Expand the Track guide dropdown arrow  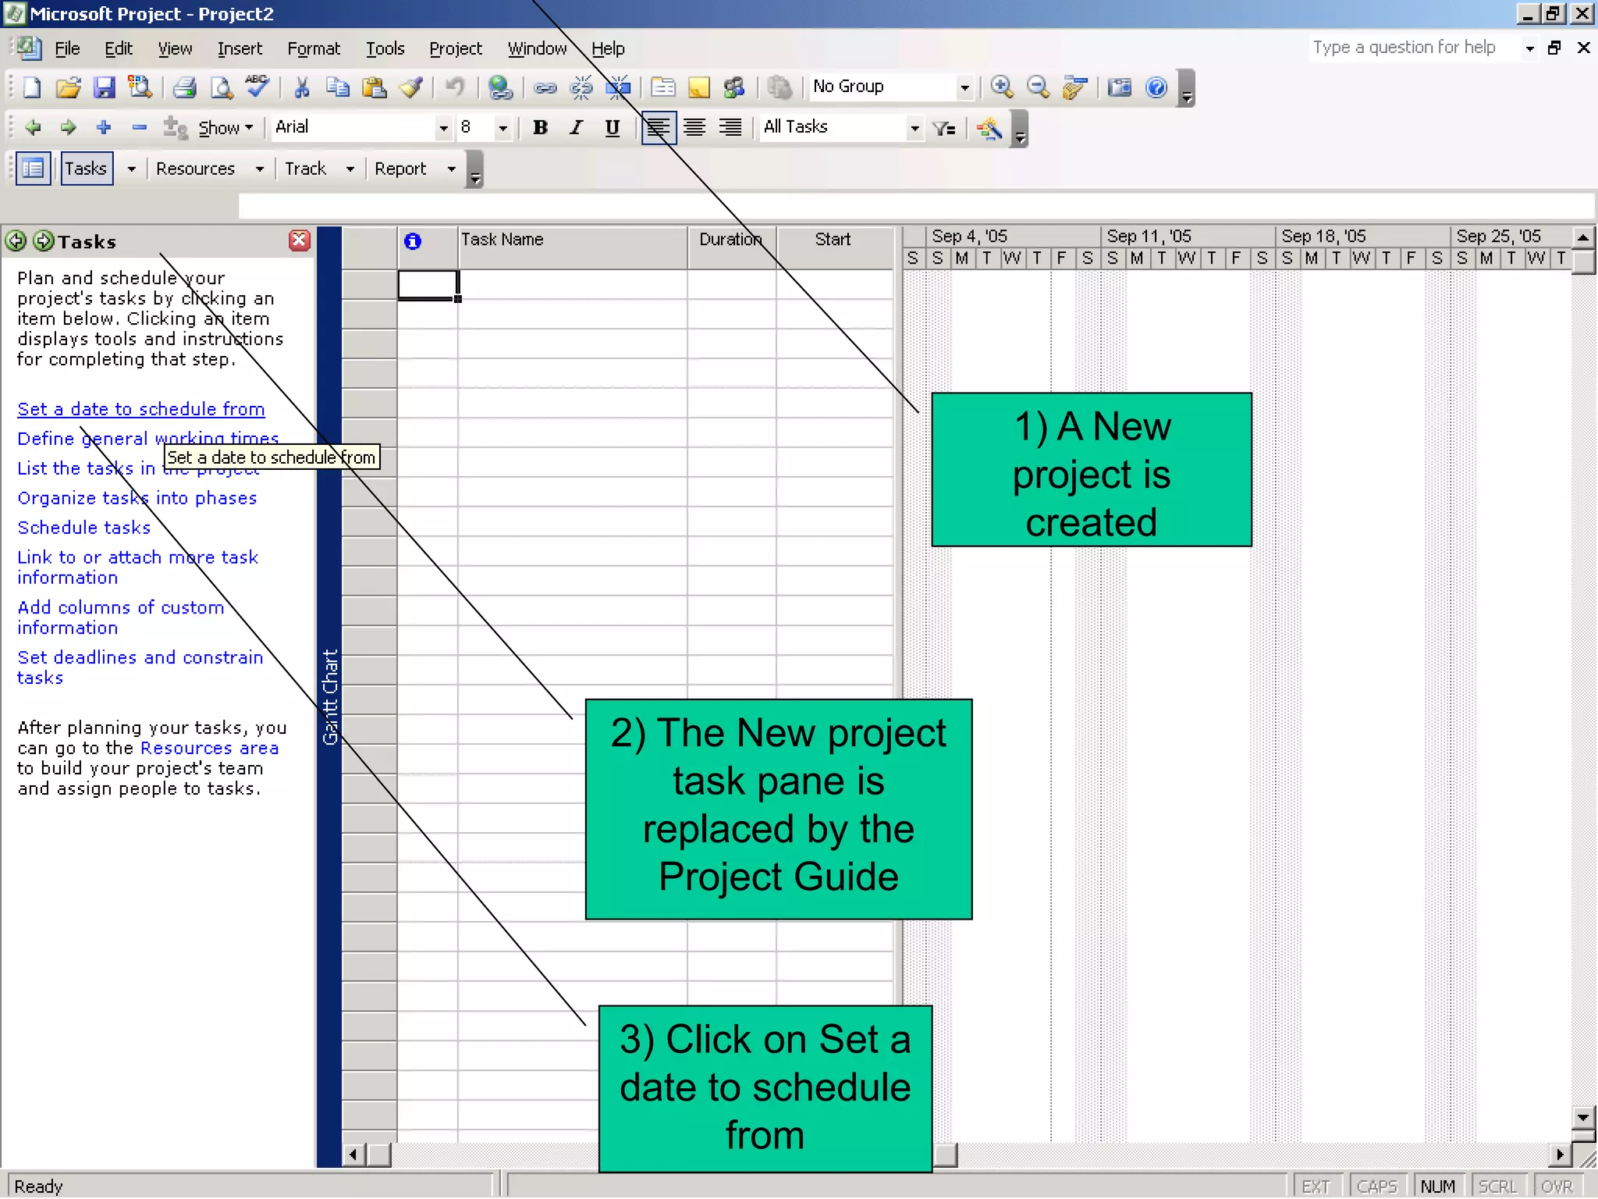coord(350,169)
